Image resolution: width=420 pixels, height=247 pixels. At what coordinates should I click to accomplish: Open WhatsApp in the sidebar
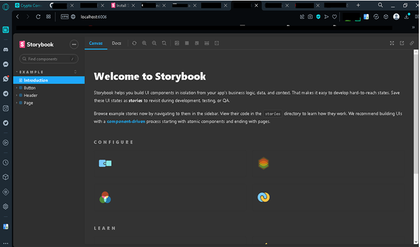pyautogui.click(x=6, y=78)
